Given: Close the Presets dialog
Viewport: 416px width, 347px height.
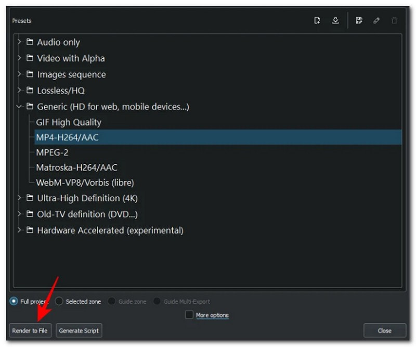Looking at the screenshot, I should click(384, 330).
